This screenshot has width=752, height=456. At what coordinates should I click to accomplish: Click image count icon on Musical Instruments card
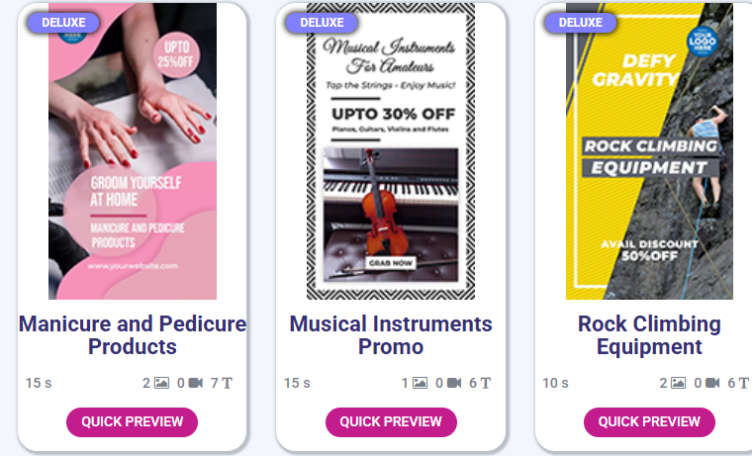[421, 383]
